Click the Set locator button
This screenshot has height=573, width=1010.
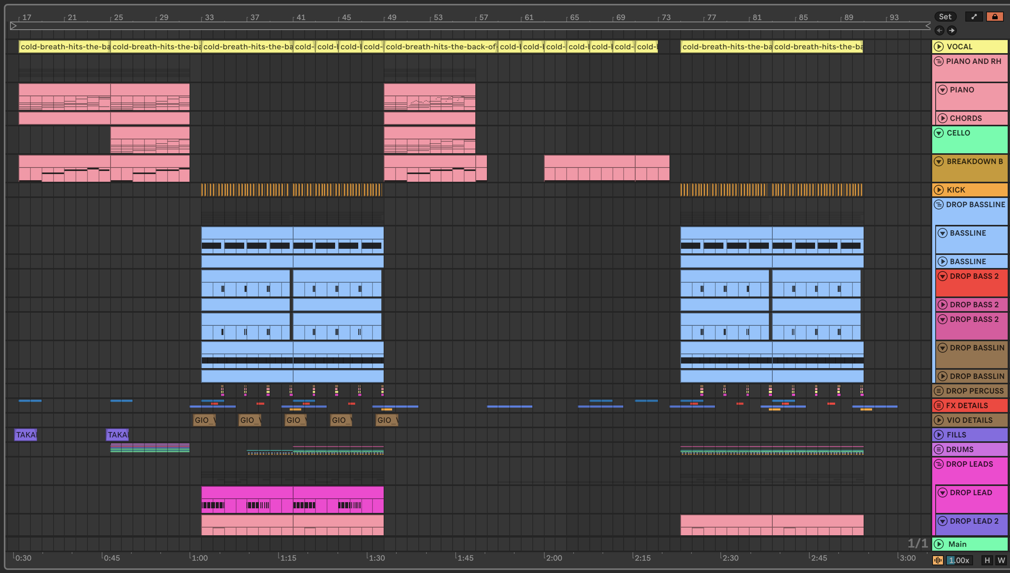coord(945,17)
